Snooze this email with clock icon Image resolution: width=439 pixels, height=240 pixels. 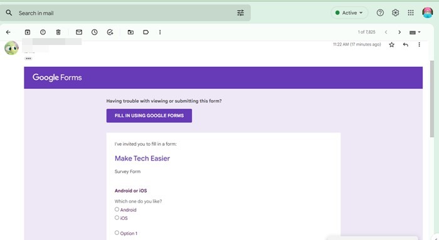[x=94, y=32]
